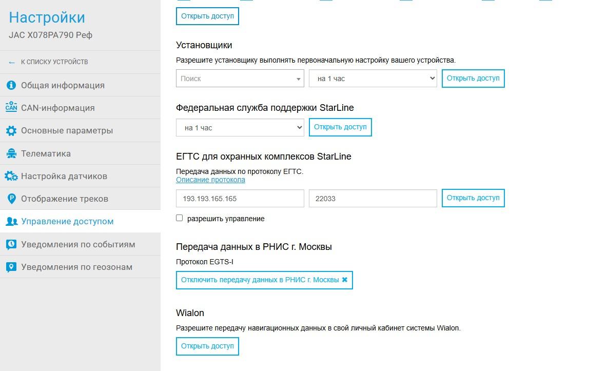Click the clock icon for Уведомления по событиям

11,244
